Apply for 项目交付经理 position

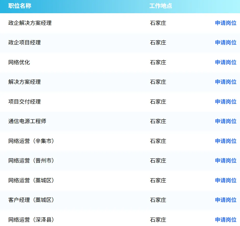coord(226,102)
